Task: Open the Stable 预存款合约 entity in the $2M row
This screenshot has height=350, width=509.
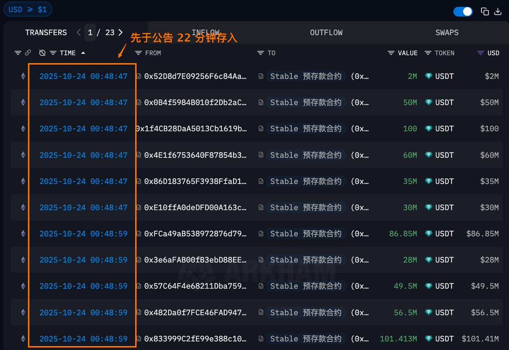Action: click(306, 76)
